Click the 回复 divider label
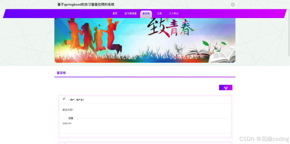 point(71,118)
